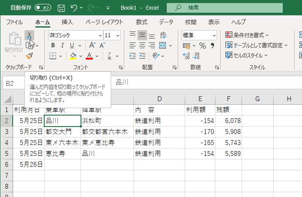Screen dimensions: 302x197
Task: Click the Increase Decimal icon
Action: (x=186, y=56)
